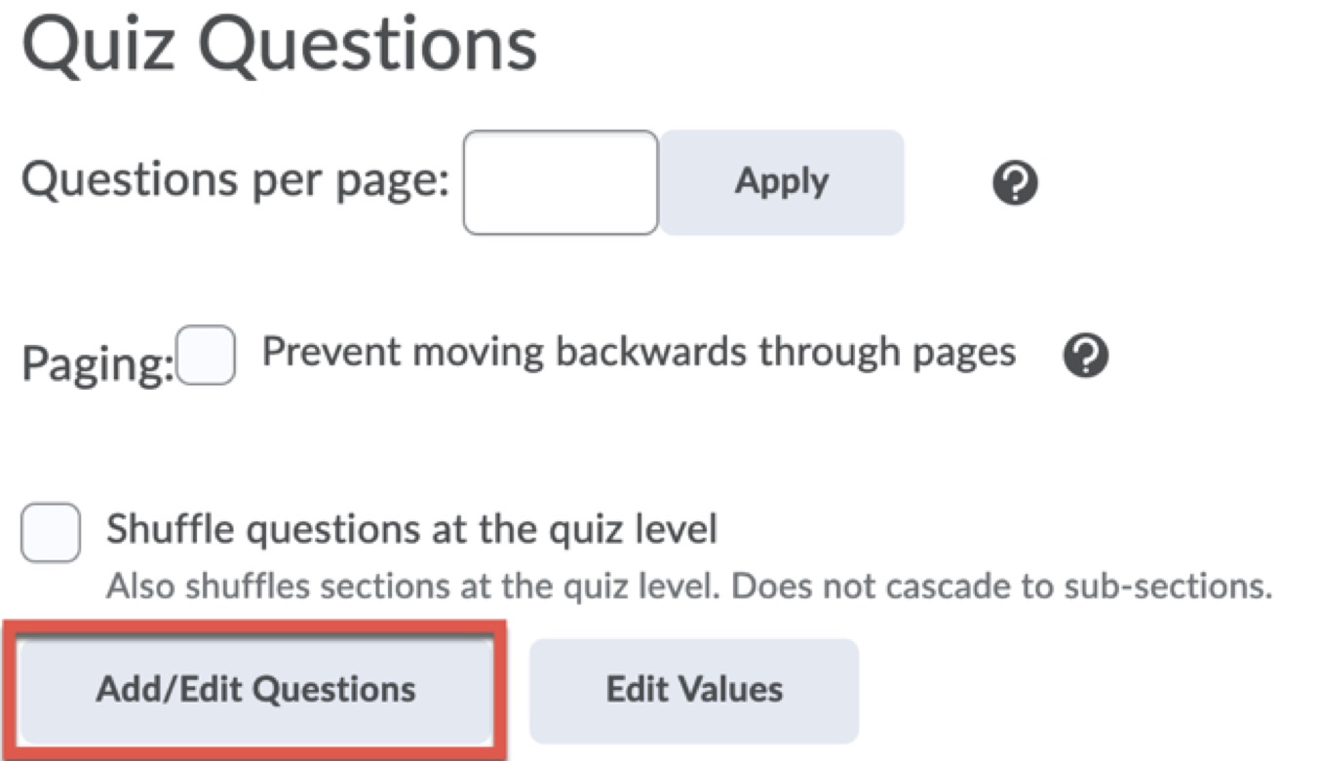Image resolution: width=1318 pixels, height=761 pixels.
Task: Click the "Questions per page:" label
Action: 235,181
